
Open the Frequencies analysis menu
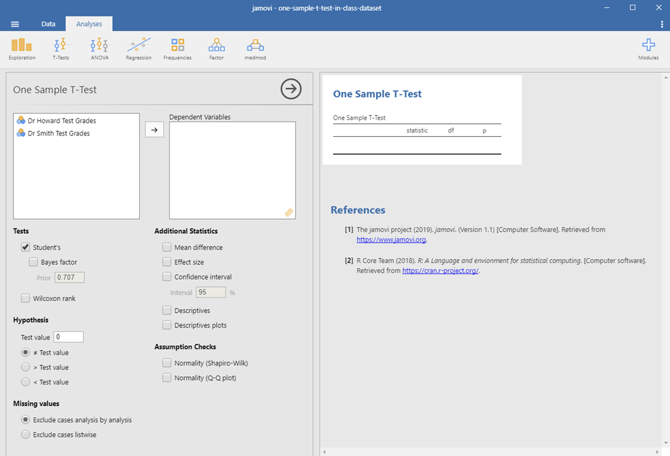pos(177,49)
